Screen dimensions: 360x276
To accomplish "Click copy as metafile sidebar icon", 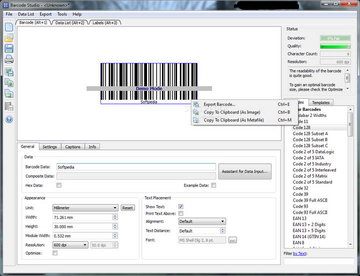I will tap(9, 93).
